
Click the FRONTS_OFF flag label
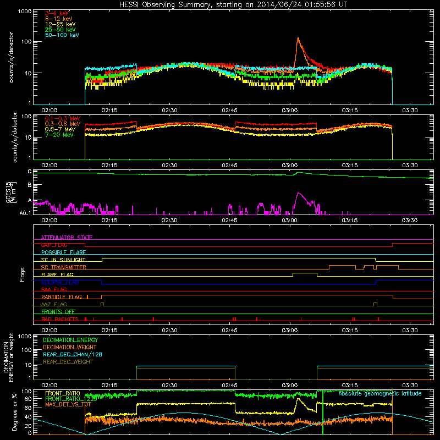58,312
